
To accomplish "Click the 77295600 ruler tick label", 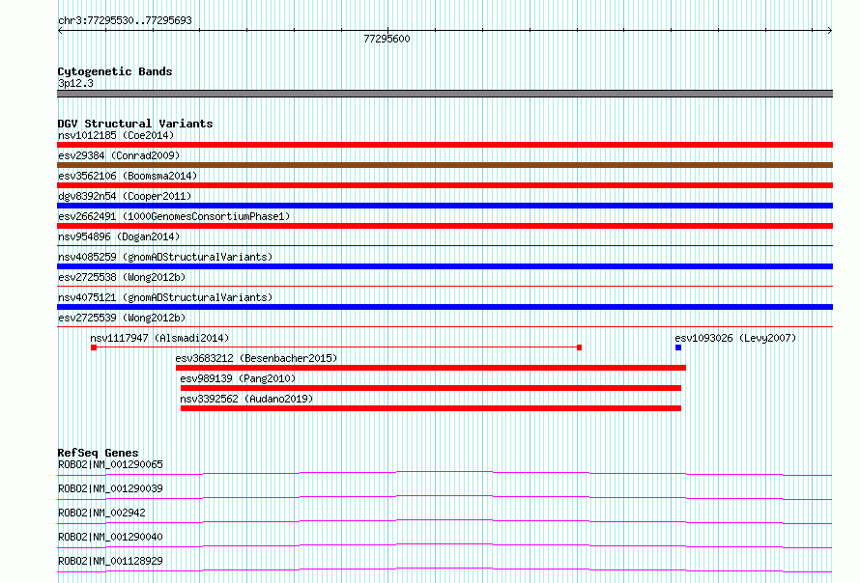I will click(x=387, y=39).
